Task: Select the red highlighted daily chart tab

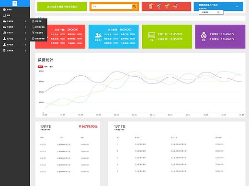Action: tap(41, 67)
